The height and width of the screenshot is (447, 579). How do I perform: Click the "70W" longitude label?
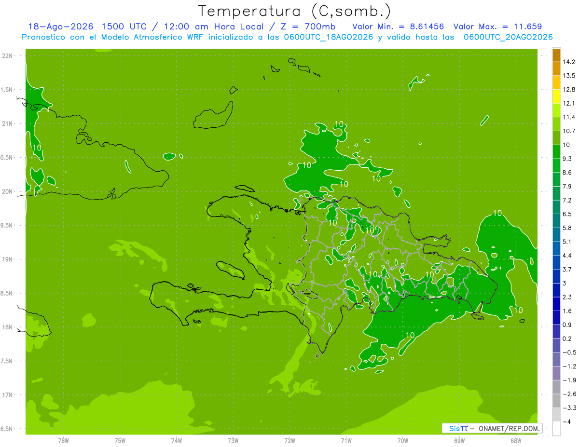point(402,441)
